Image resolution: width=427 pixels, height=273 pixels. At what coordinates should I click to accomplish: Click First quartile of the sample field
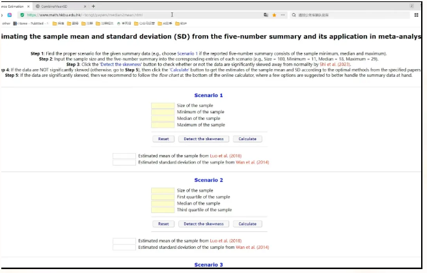click(163, 197)
